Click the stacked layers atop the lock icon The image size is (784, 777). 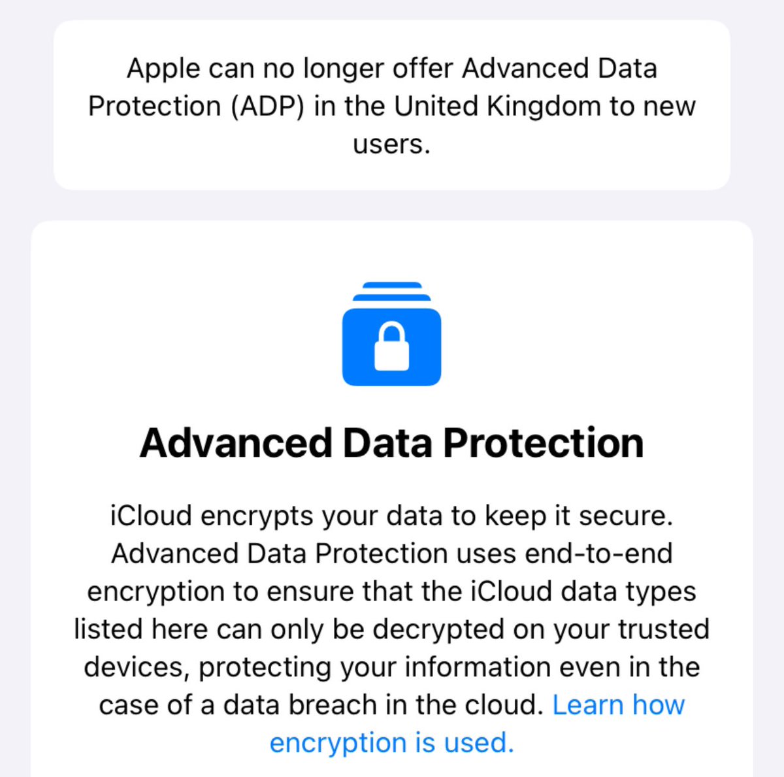pyautogui.click(x=391, y=291)
